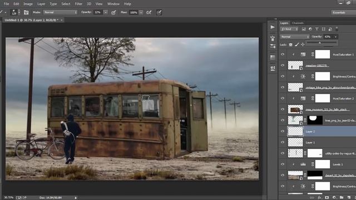Hide the tree_png layer

[283, 120]
